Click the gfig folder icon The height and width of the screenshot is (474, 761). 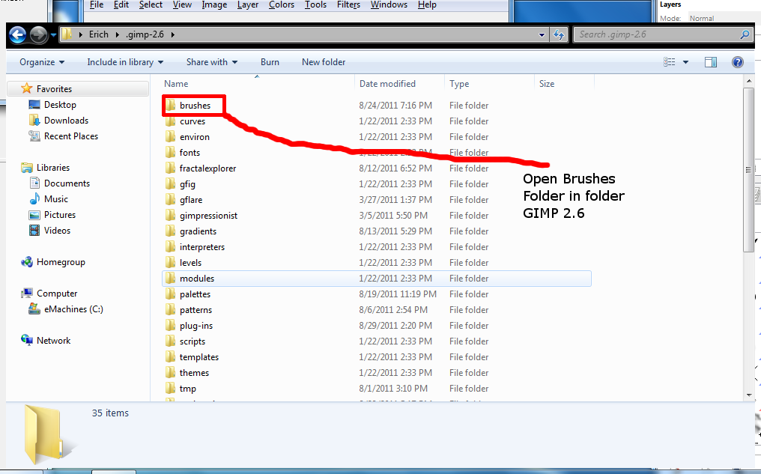(170, 184)
